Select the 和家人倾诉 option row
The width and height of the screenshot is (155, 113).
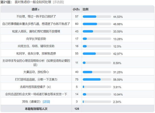[77, 31]
